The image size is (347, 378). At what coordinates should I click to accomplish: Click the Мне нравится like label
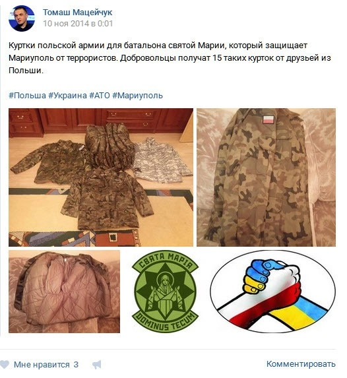point(42,365)
